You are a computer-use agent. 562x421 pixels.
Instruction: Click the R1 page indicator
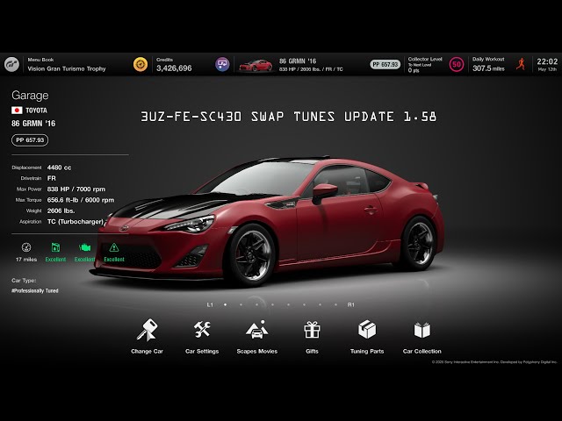351,304
